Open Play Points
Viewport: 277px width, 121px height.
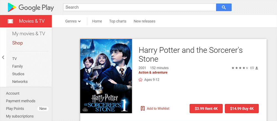click(x=15, y=109)
